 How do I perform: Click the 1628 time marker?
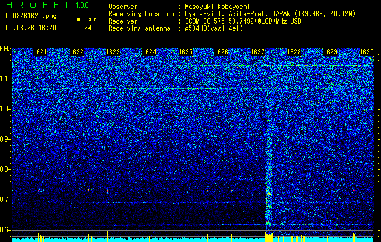pyautogui.click(x=294, y=52)
